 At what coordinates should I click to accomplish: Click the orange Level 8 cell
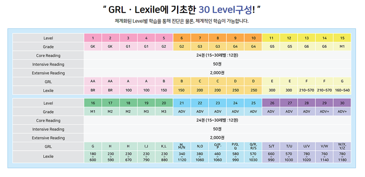(x=218, y=38)
